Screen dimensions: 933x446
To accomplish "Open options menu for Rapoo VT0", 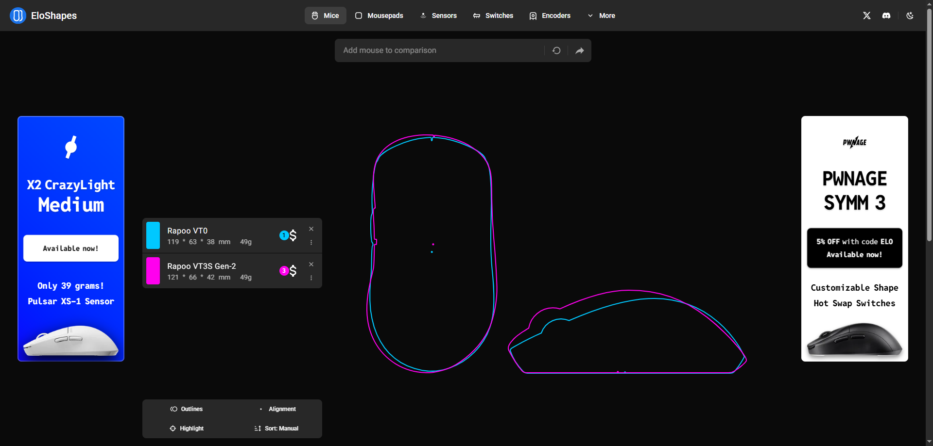I will pyautogui.click(x=311, y=242).
